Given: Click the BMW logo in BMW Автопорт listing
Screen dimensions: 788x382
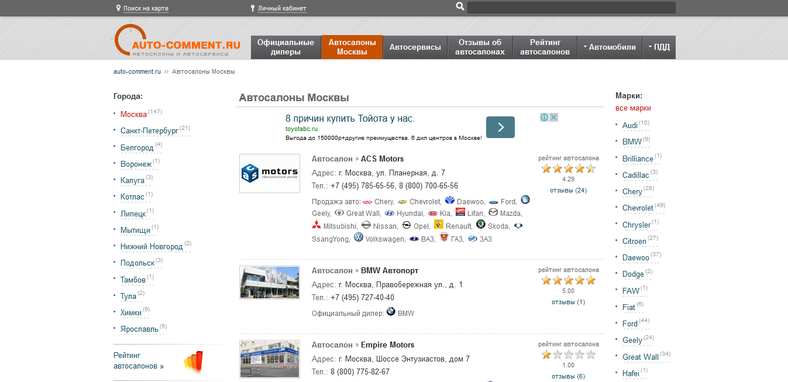Looking at the screenshot, I should (x=391, y=312).
